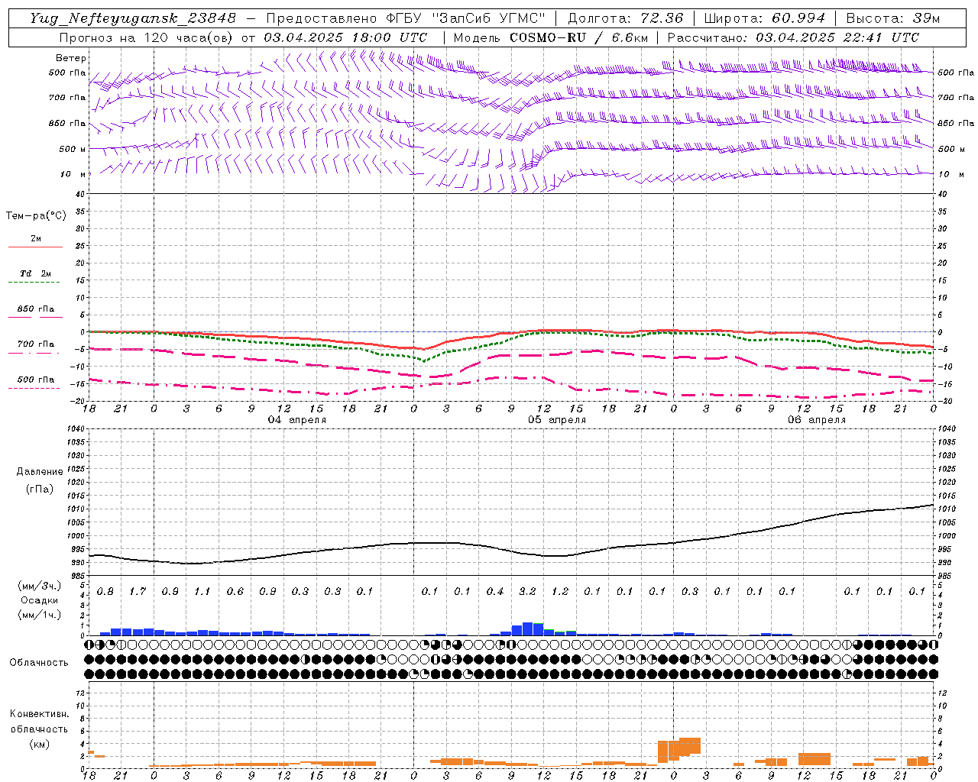This screenshot has height=782, width=978.
Task: Select the '(гПа)' pressure unit label
Action: coord(39,489)
